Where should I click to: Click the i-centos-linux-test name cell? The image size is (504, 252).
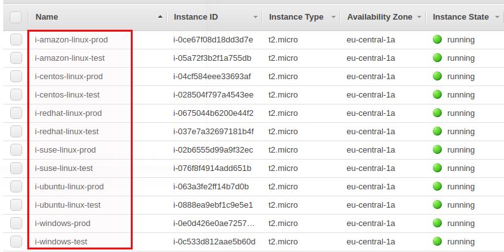(x=67, y=94)
